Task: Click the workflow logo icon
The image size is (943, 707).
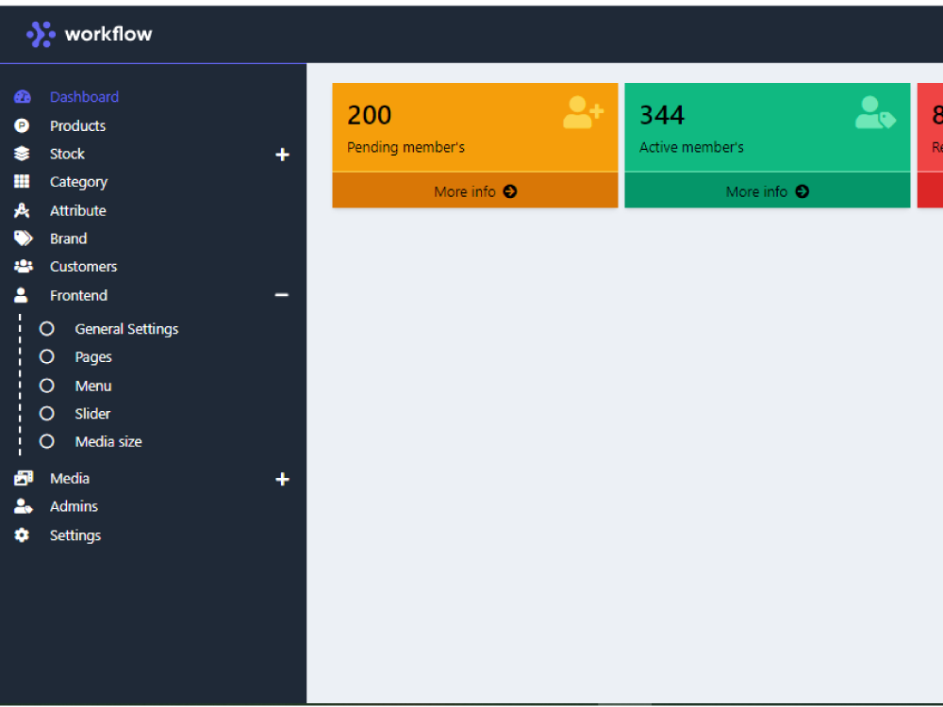Action: point(41,35)
